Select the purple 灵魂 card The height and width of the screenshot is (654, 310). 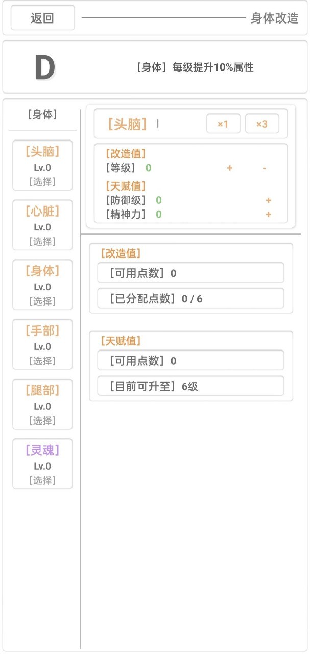point(42,464)
